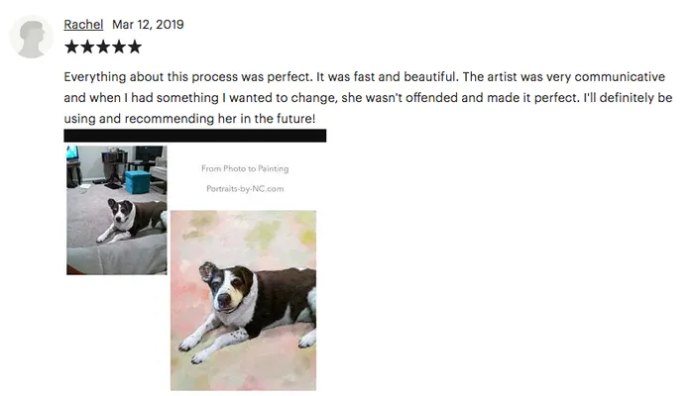Image resolution: width=694 pixels, height=396 pixels.
Task: Click the black redacted bar below review
Action: tap(194, 136)
